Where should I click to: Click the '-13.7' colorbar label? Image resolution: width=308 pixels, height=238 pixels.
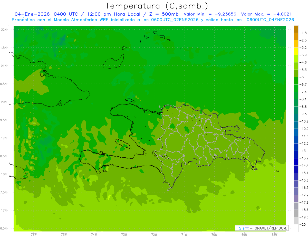[304, 158]
